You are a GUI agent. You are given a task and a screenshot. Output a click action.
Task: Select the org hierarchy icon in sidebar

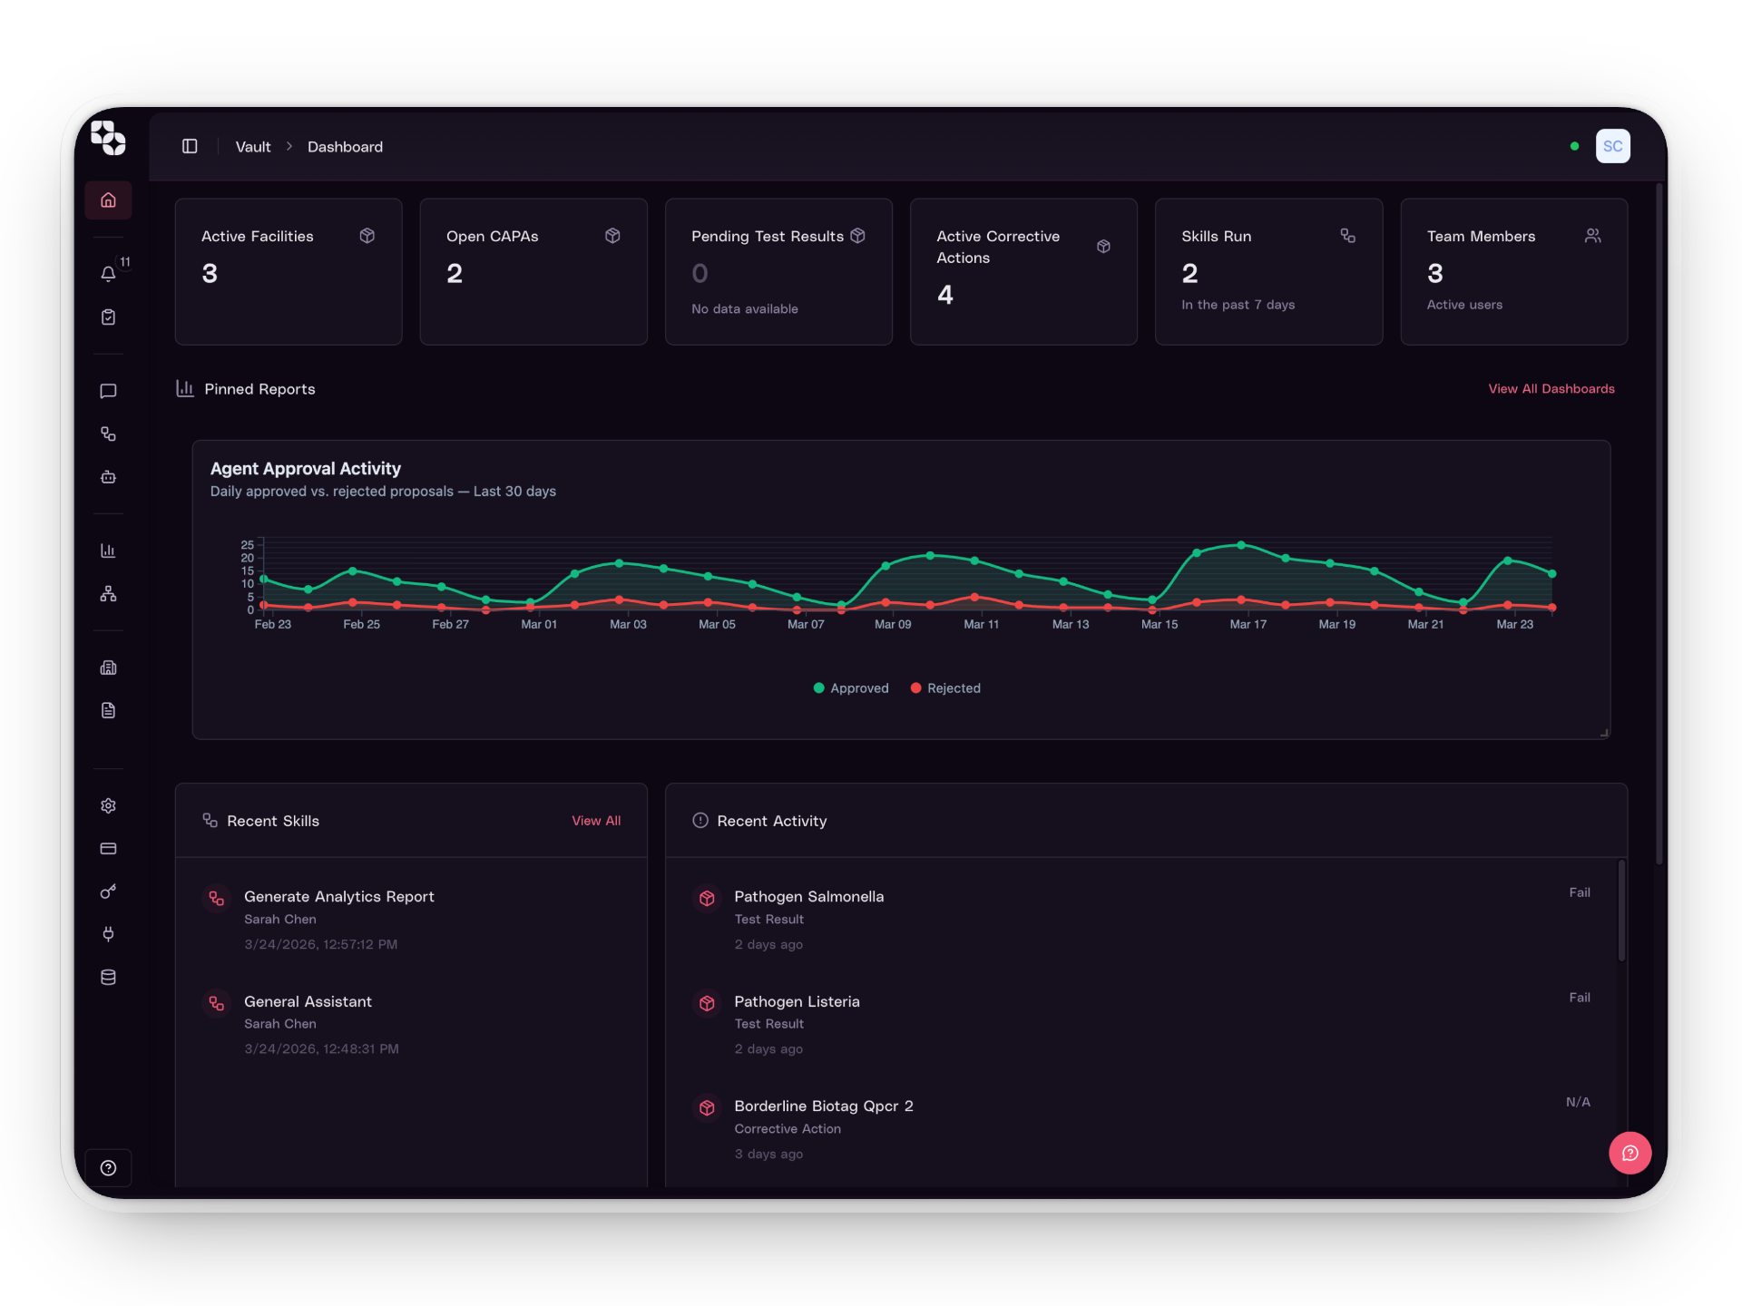pos(108,594)
